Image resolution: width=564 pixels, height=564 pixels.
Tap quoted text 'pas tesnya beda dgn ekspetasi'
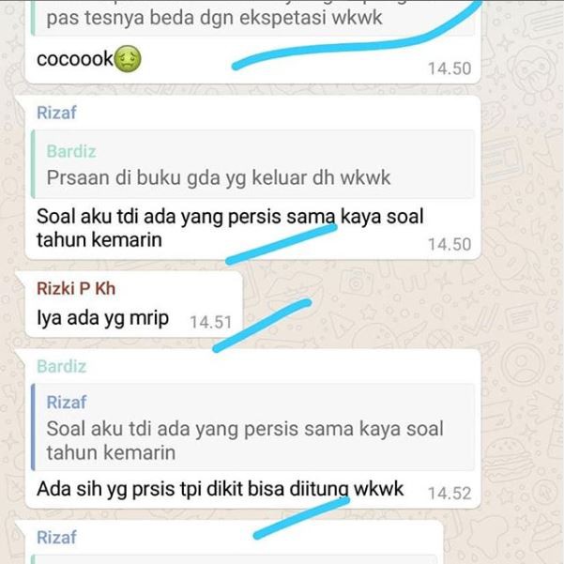pos(214,18)
